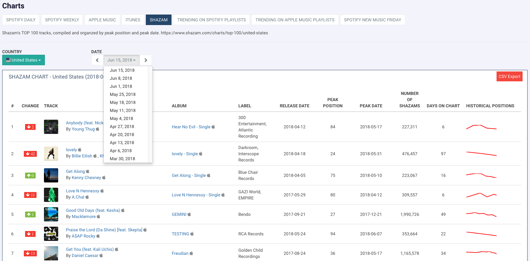Click historical positions sparkline for Love N Hennessy

[481, 195]
